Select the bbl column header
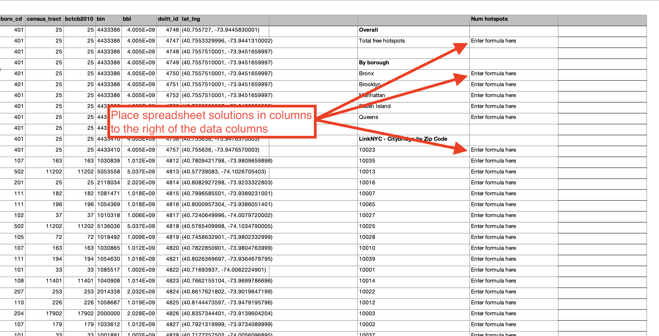 pos(139,20)
